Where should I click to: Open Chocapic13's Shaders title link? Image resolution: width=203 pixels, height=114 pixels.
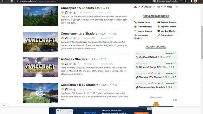click(77, 8)
